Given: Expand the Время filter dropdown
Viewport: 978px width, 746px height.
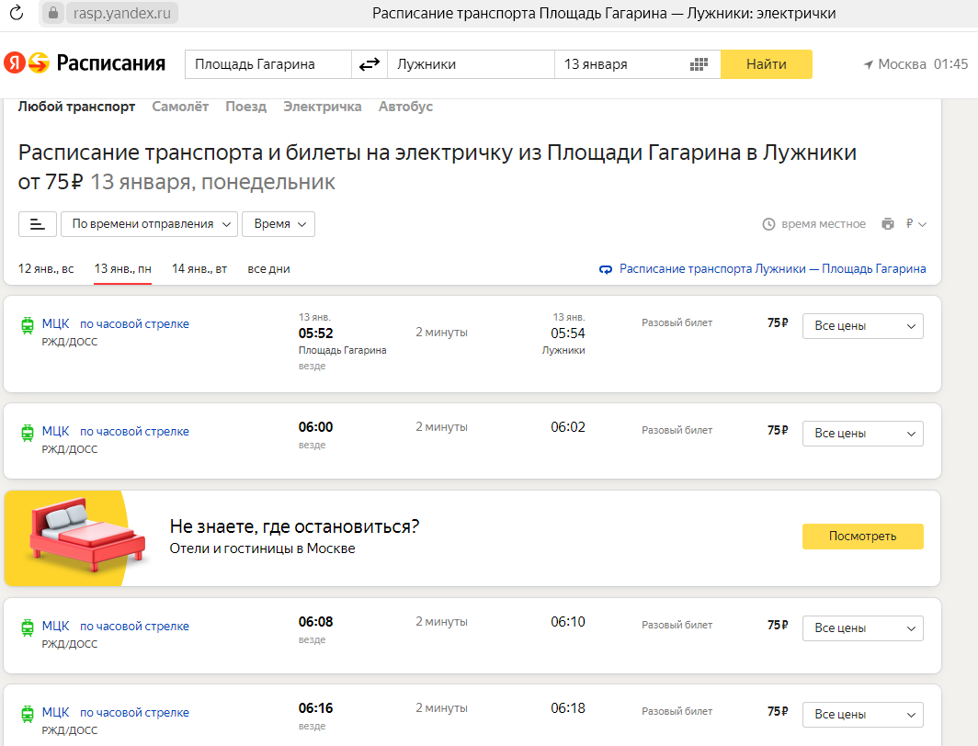Looking at the screenshot, I should (279, 224).
